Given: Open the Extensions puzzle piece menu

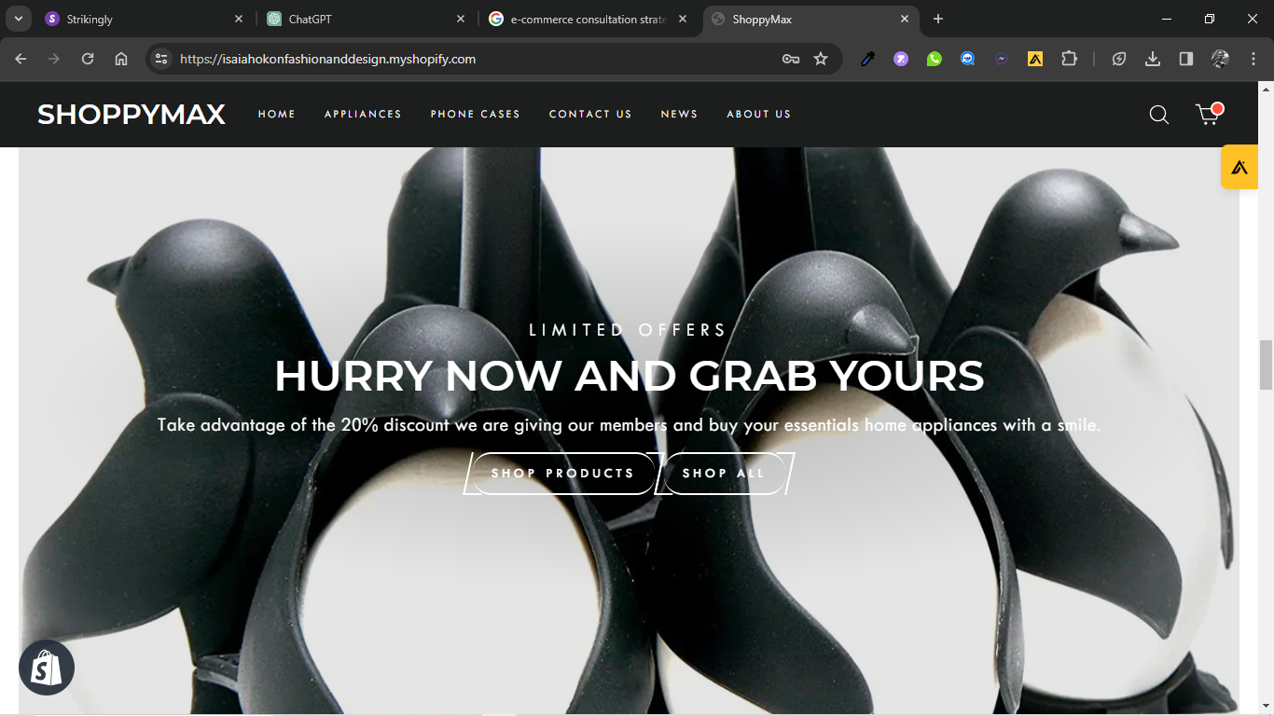Looking at the screenshot, I should pos(1069,59).
